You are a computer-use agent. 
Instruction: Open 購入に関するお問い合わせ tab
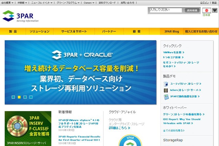201,32
